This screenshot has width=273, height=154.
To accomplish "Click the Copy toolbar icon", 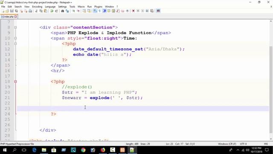I will point(41,11).
